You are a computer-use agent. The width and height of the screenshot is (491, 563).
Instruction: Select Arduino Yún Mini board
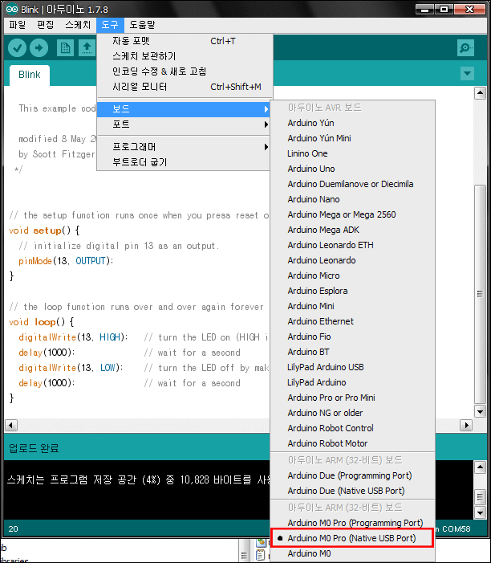coord(352,138)
